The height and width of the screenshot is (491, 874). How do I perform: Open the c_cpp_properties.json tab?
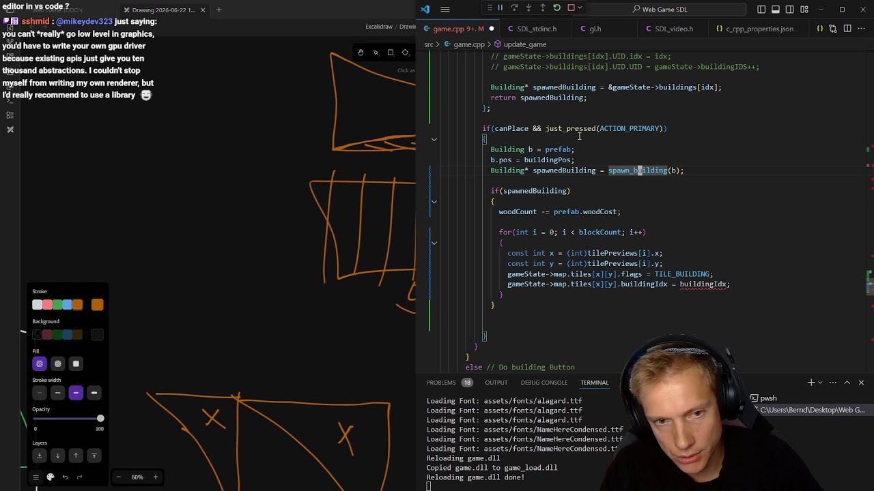[759, 29]
